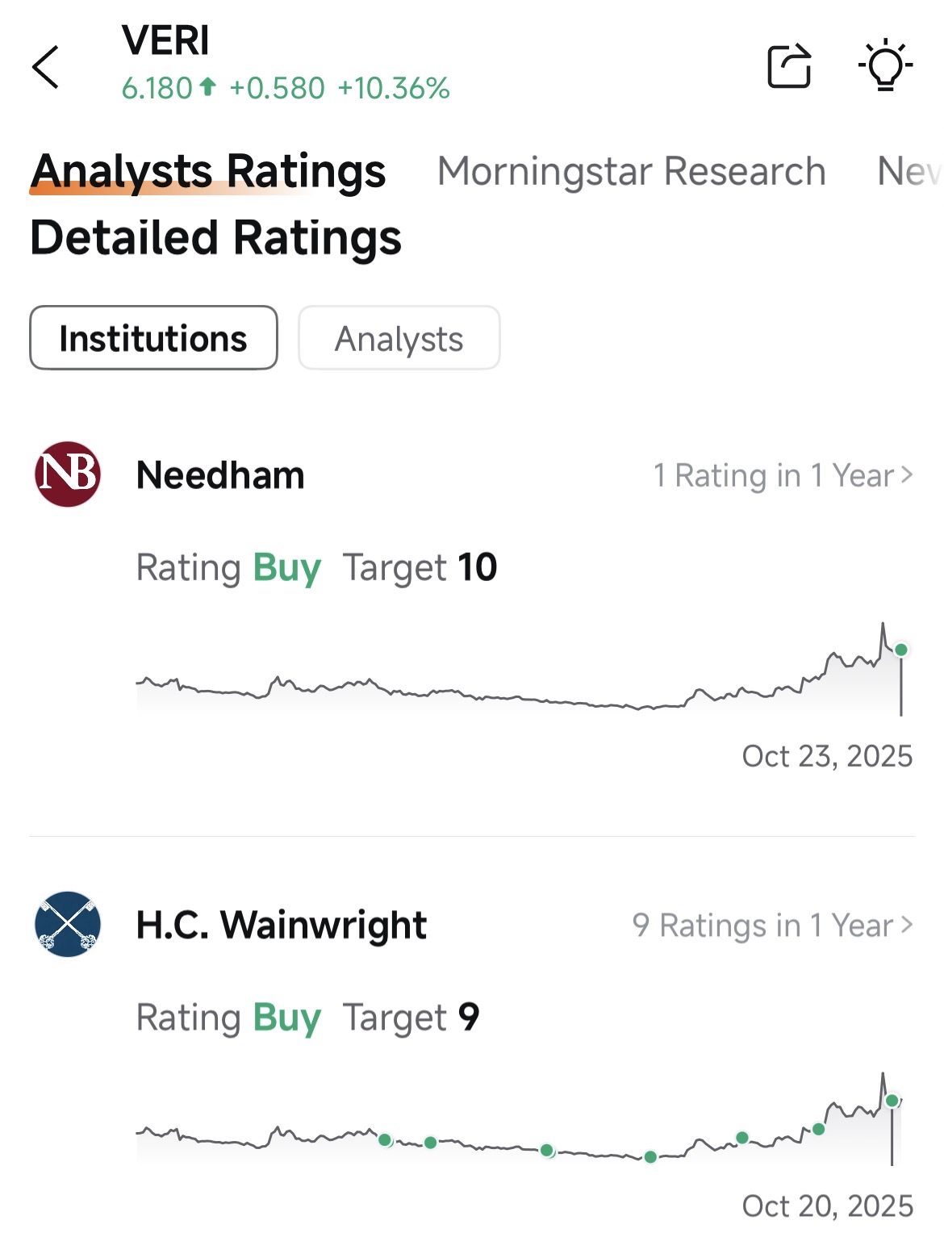Viewport: 944px width, 1258px height.
Task: Switch to the Analysts toggle
Action: (399, 338)
